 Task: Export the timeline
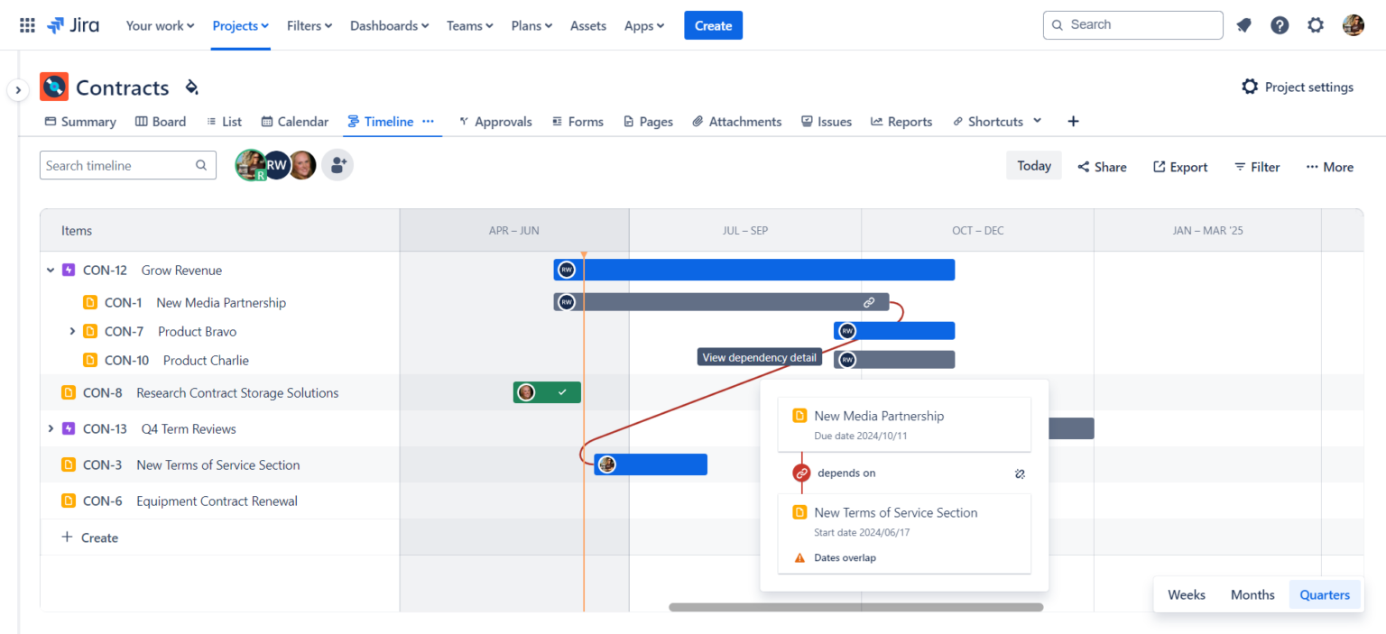click(1179, 166)
